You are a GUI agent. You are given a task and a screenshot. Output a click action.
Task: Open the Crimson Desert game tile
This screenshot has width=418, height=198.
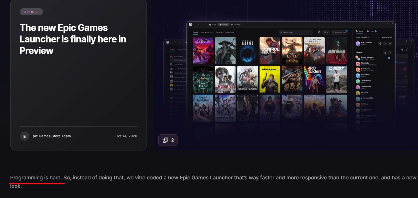(x=314, y=50)
